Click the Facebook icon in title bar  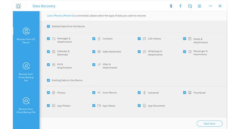(180, 6)
